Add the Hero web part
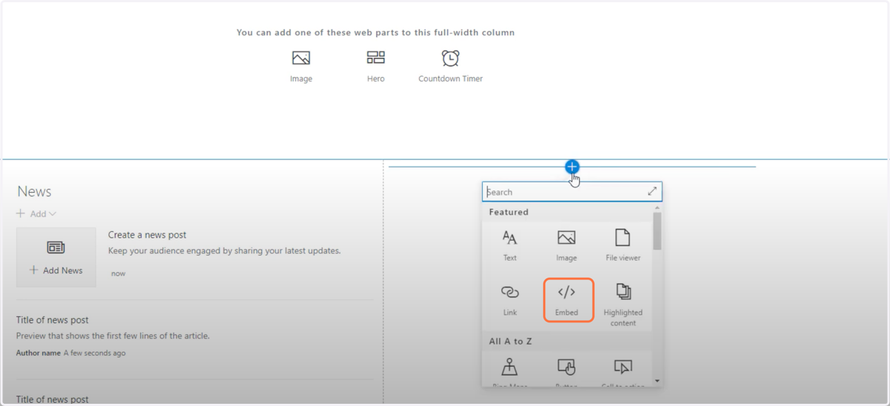The width and height of the screenshot is (890, 406). (376, 66)
